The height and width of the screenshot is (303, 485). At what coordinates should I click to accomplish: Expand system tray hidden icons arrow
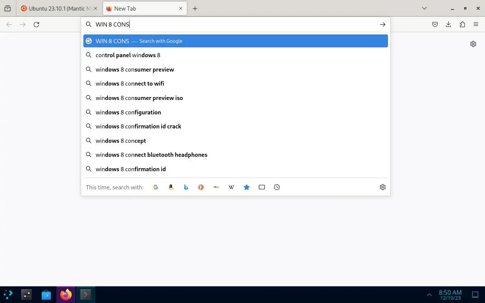tap(429, 295)
